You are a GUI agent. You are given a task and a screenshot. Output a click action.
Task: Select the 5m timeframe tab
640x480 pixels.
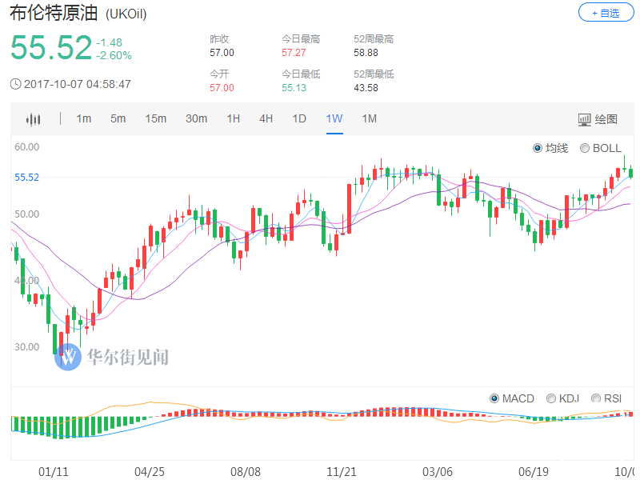[118, 118]
